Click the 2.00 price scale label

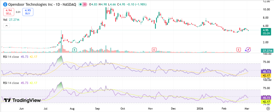coord(266,42)
